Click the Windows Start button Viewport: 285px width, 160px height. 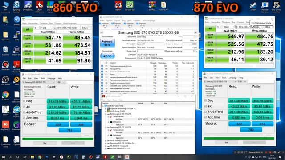[x=4, y=157]
